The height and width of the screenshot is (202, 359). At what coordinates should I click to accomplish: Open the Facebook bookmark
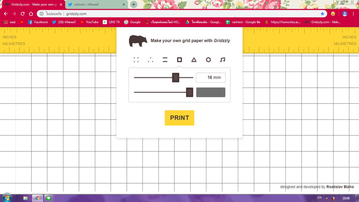(38, 22)
